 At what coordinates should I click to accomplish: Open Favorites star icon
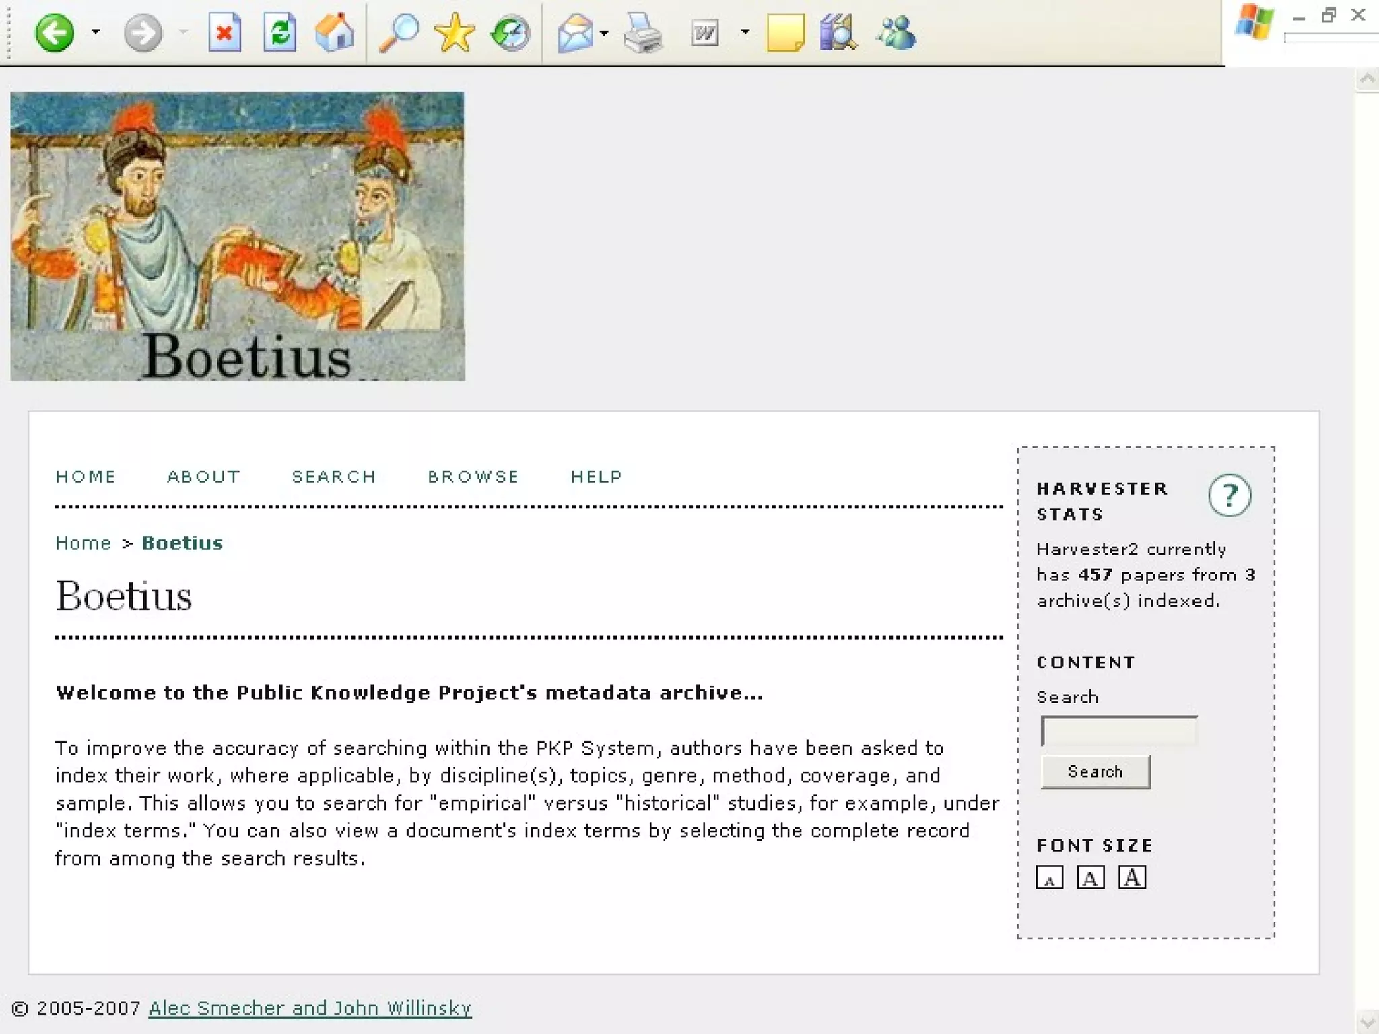(x=455, y=32)
